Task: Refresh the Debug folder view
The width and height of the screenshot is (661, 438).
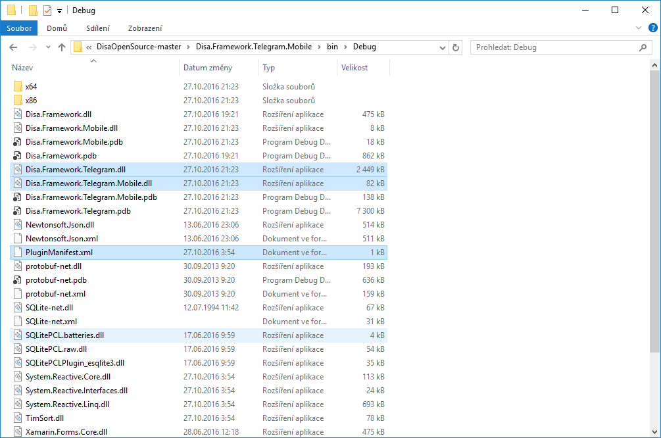Action: tap(456, 47)
